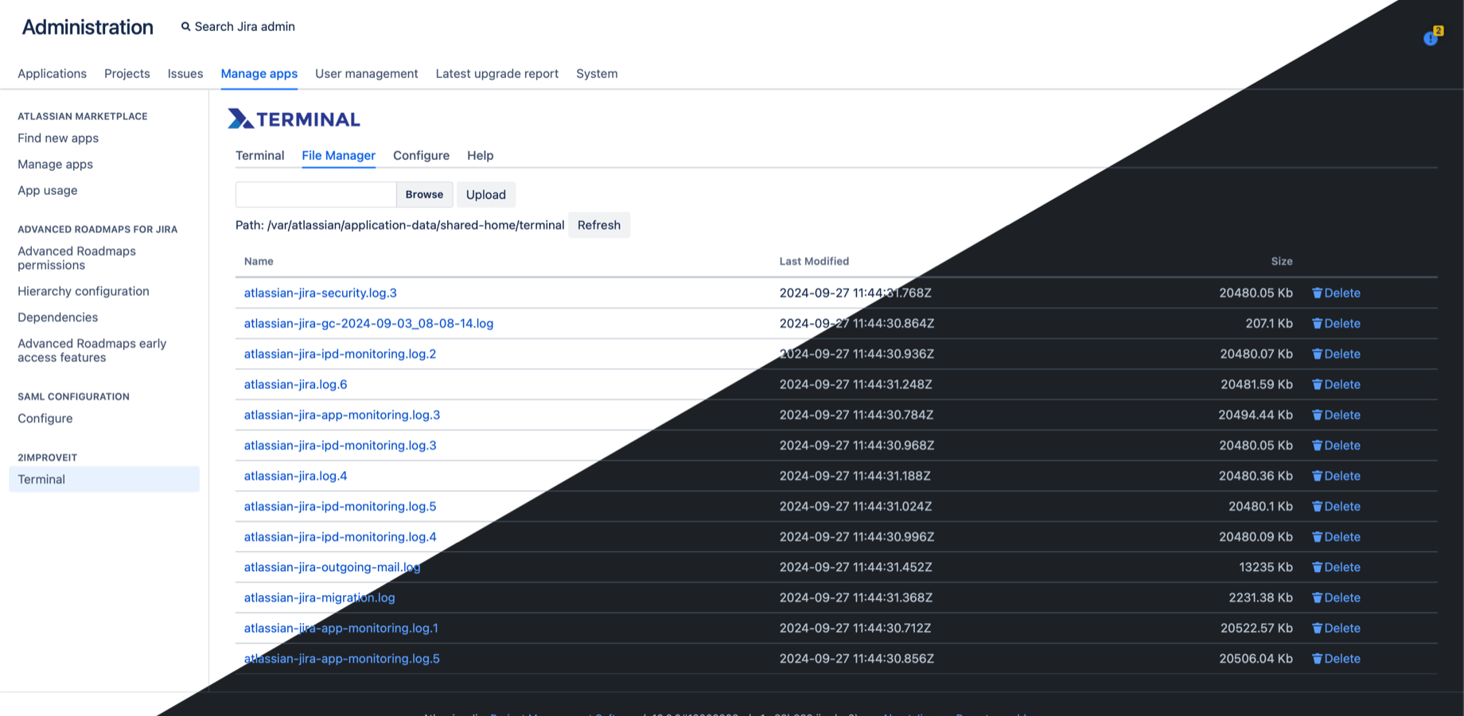This screenshot has width=1464, height=716.
Task: Click the trash icon for atlassian-jira-gc-2024-09-03_08-08-14.log
Action: [1317, 323]
